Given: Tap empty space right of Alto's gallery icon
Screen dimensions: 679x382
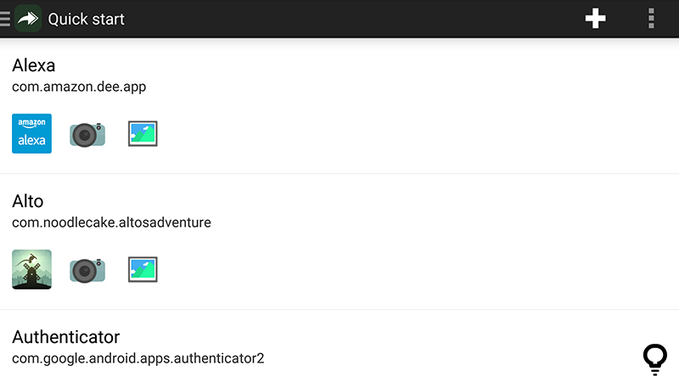Looking at the screenshot, I should coord(390,269).
